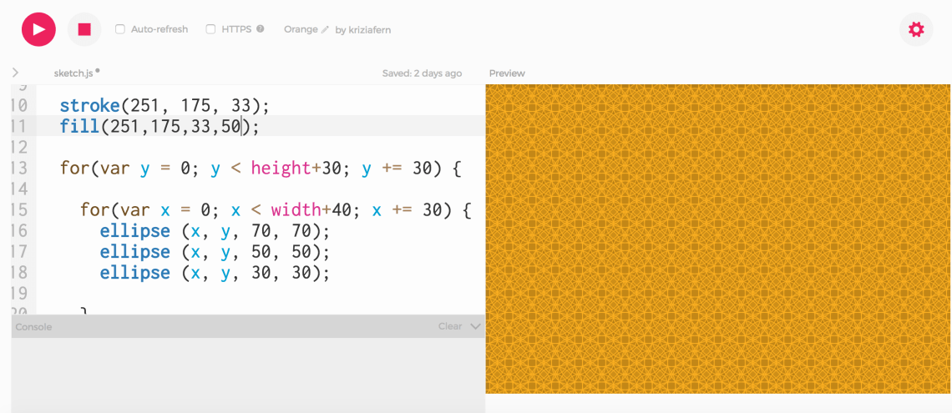Click the HTTPS help question mark icon
The height and width of the screenshot is (413, 952).
pyautogui.click(x=261, y=29)
